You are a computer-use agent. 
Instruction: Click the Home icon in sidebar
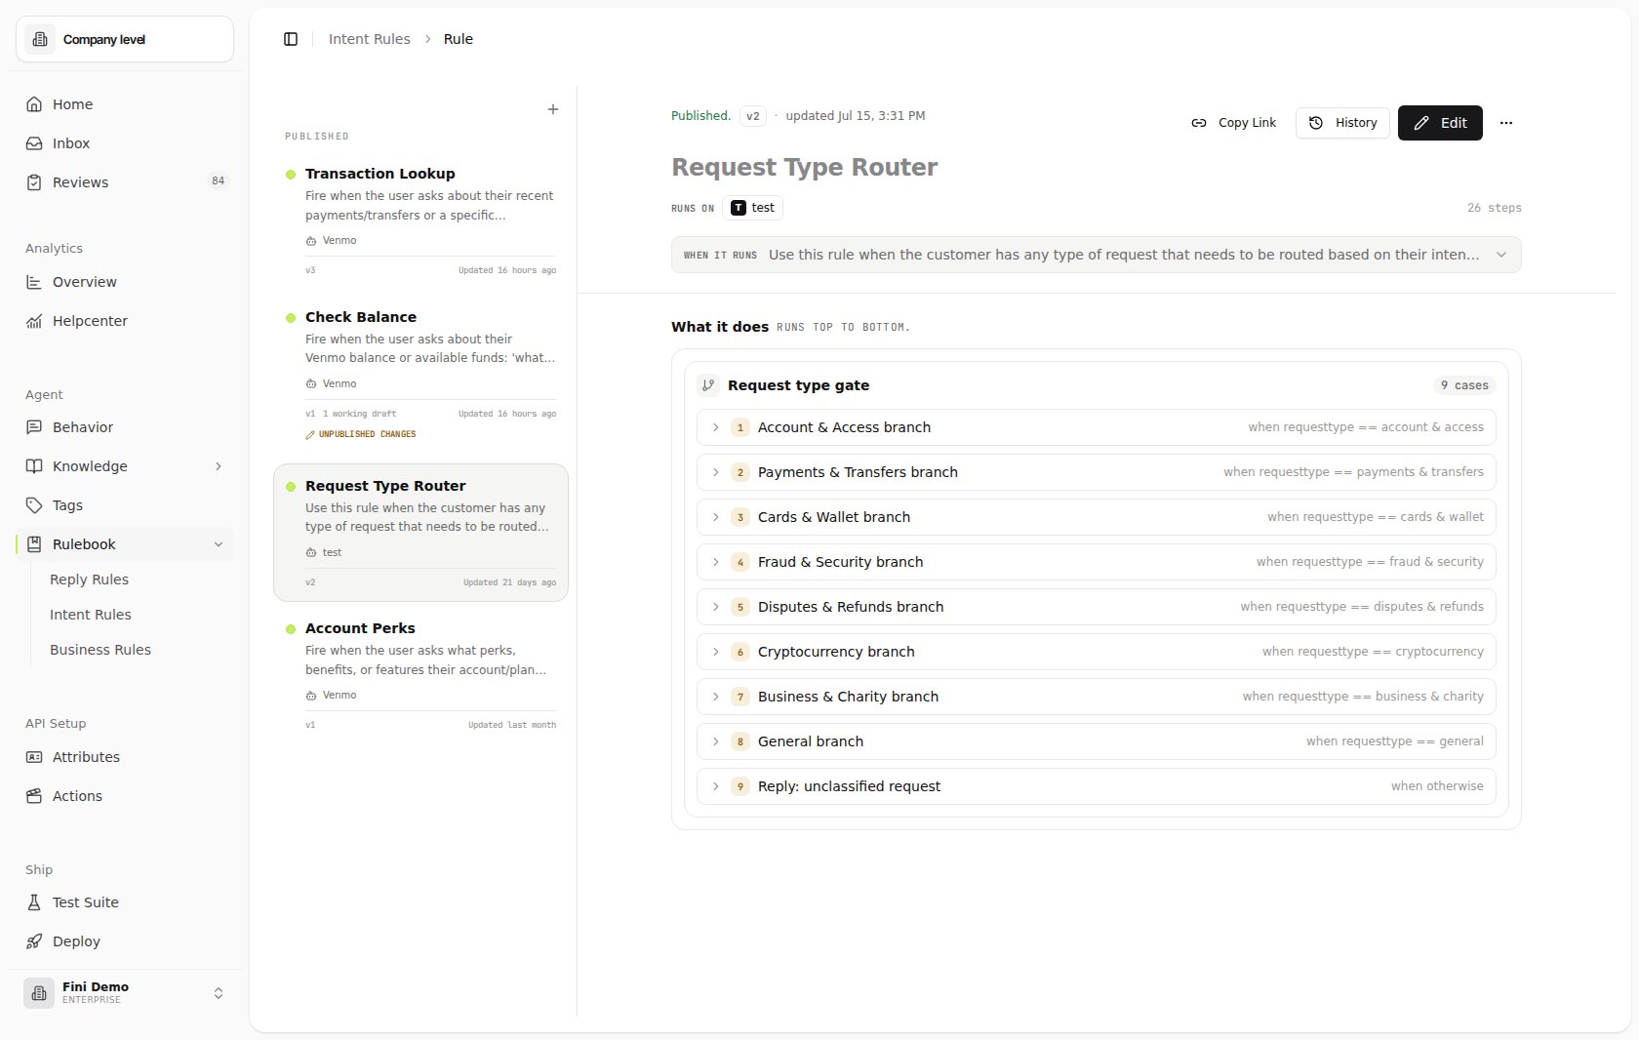[34, 104]
